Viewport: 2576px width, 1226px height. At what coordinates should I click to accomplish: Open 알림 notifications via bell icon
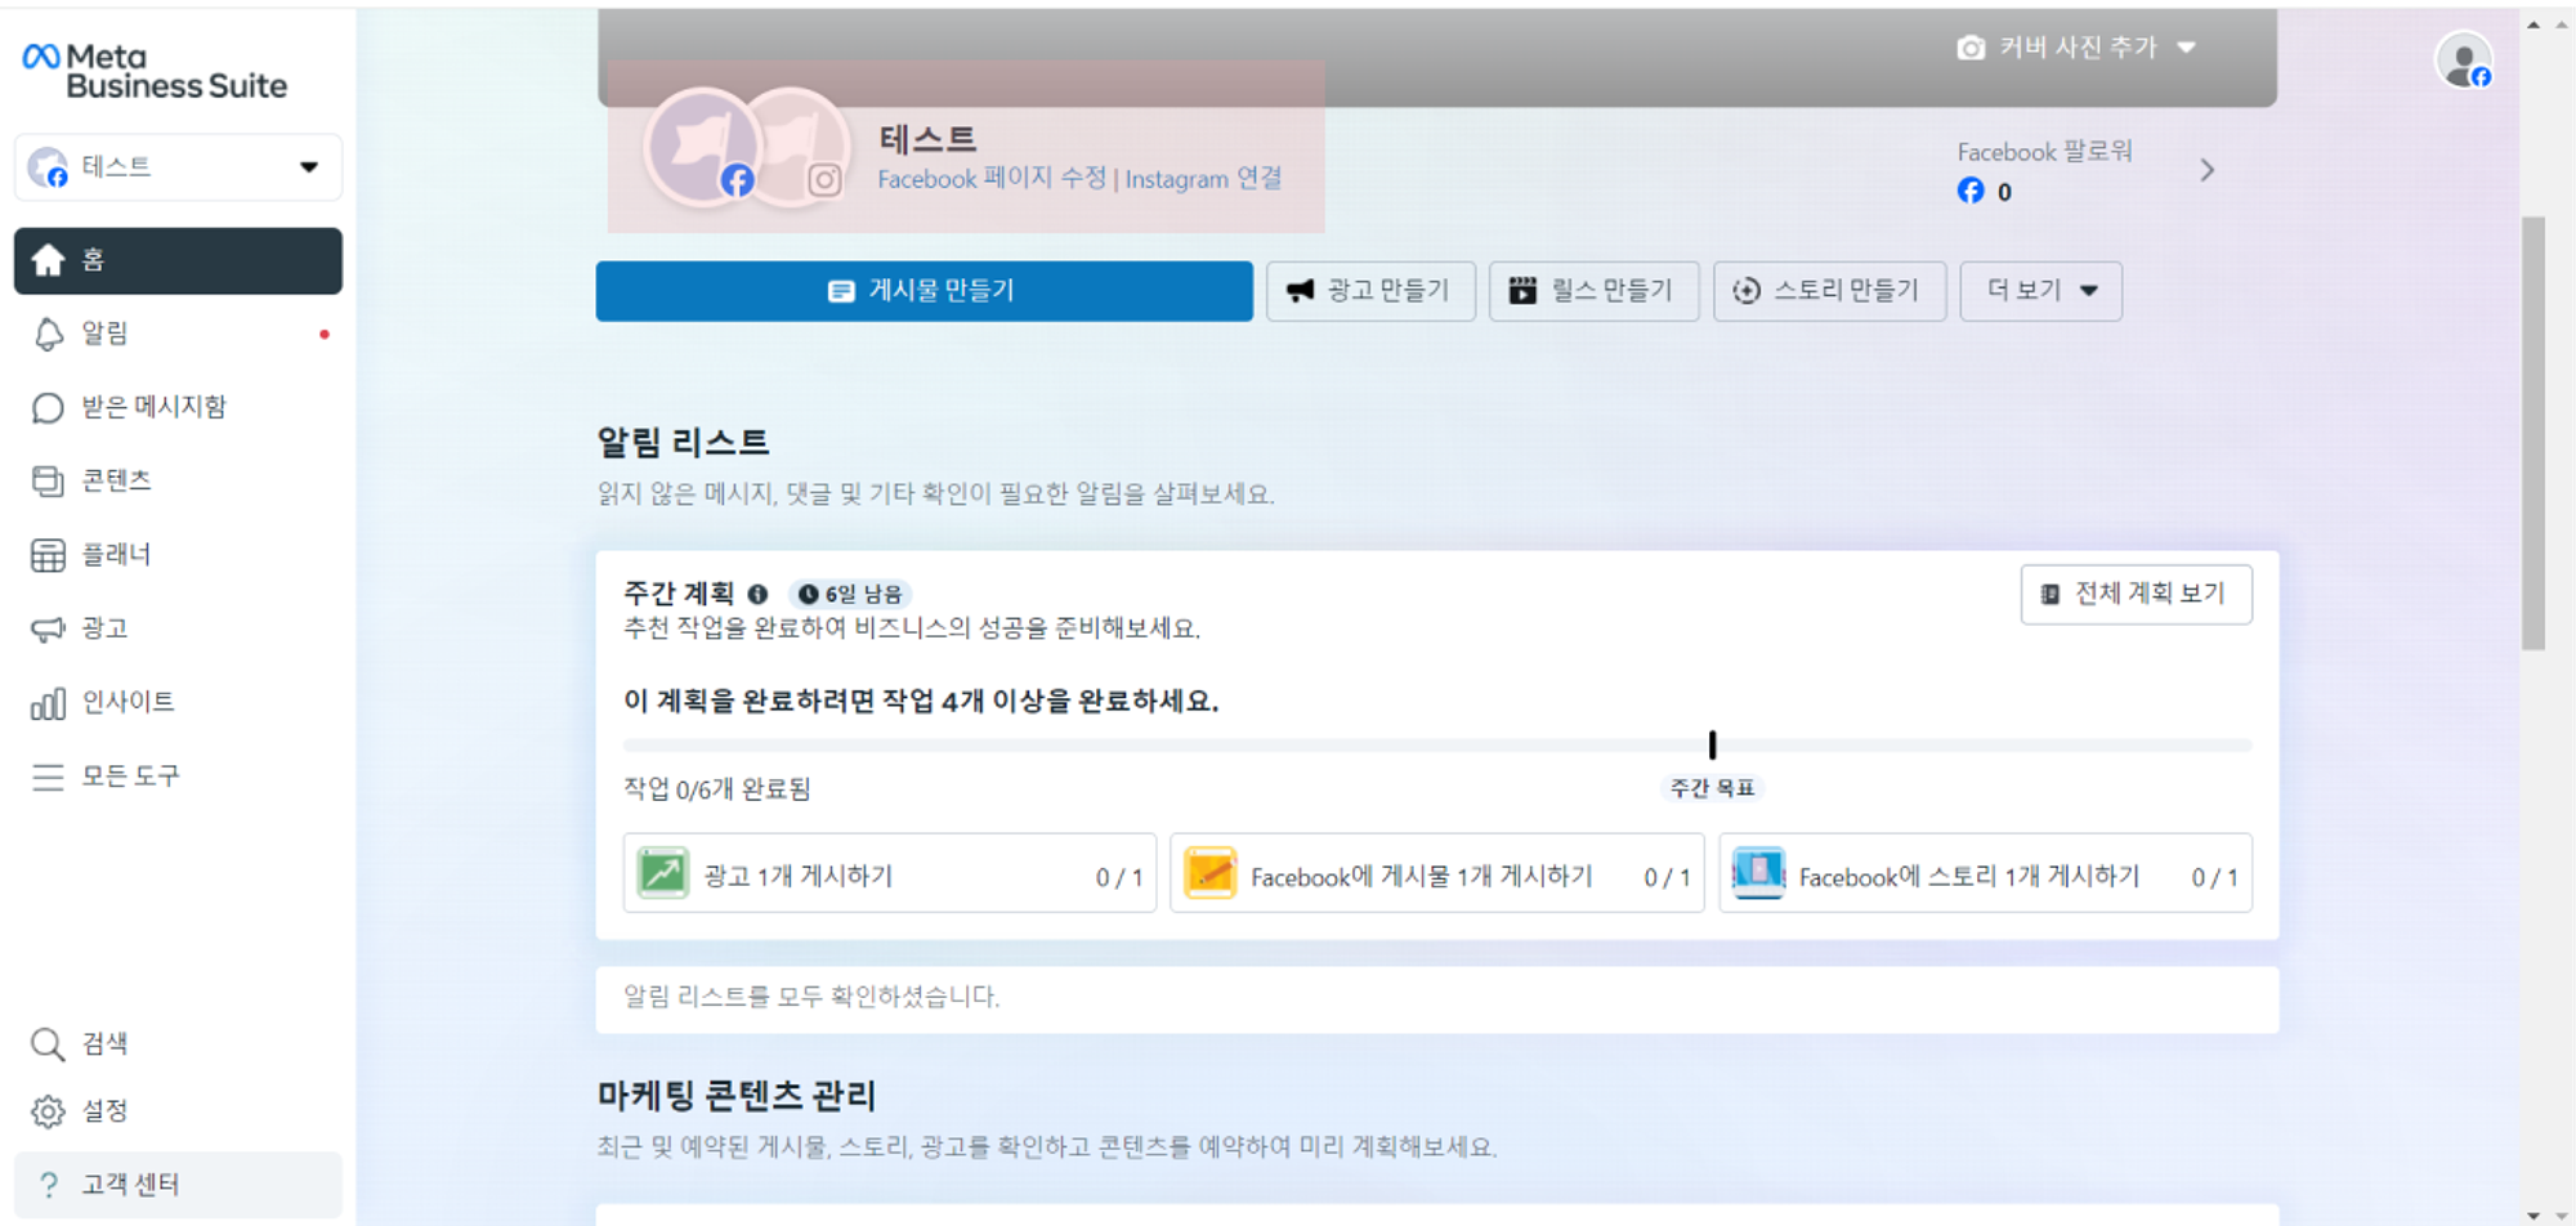(48, 334)
